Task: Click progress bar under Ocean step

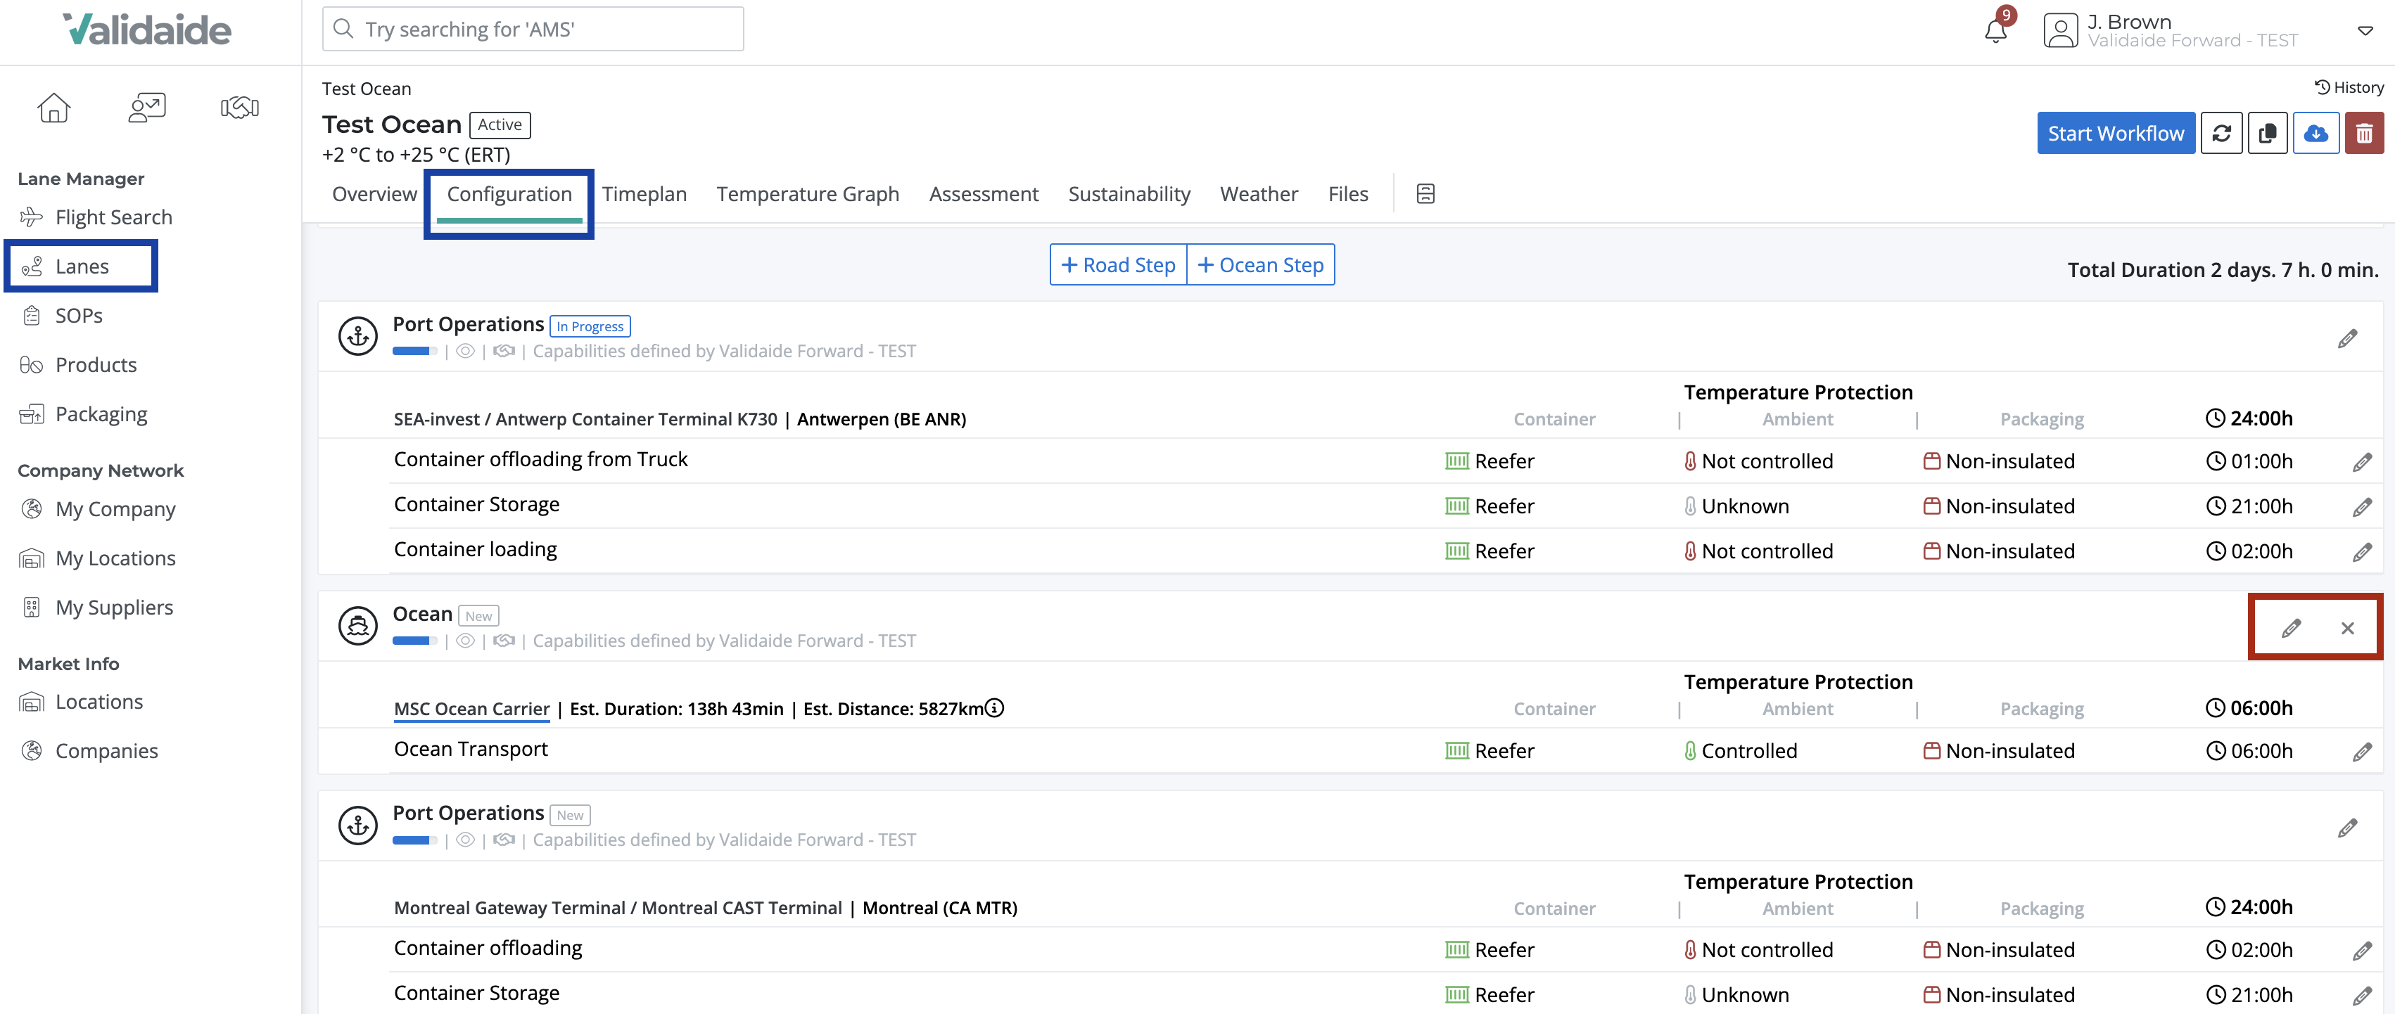Action: 414,641
